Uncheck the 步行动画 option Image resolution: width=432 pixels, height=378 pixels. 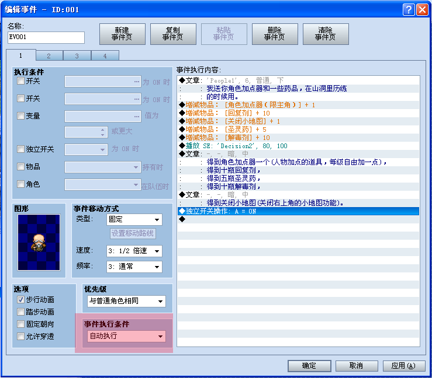pos(20,300)
